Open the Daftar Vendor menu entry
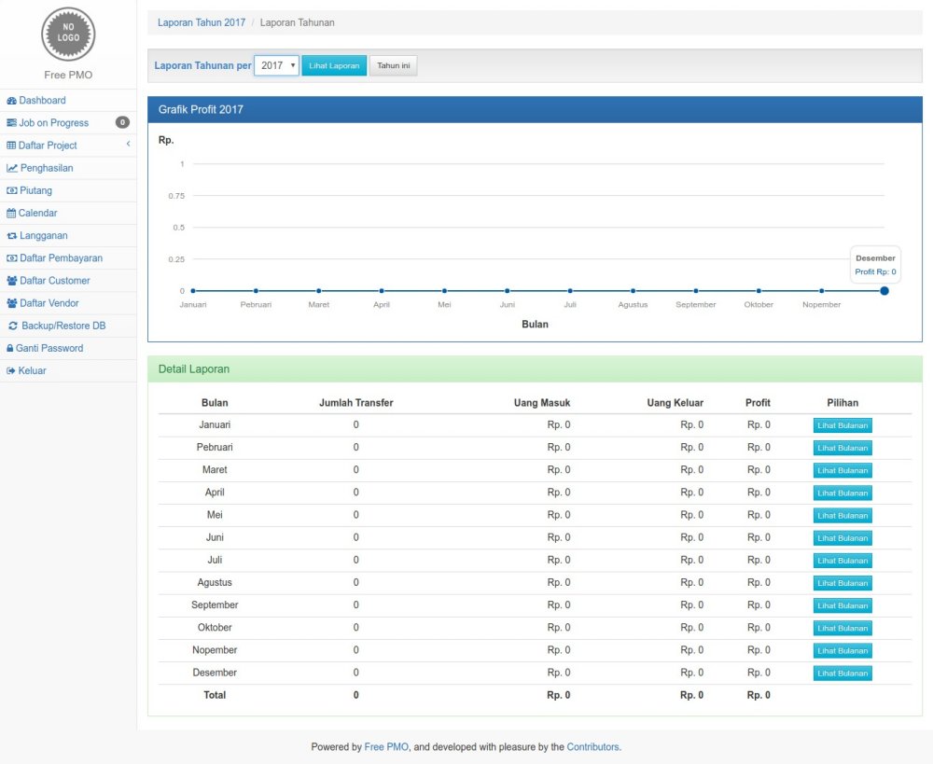This screenshot has width=933, height=764. click(52, 302)
